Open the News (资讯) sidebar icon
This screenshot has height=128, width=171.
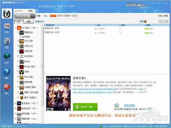pos(7,26)
